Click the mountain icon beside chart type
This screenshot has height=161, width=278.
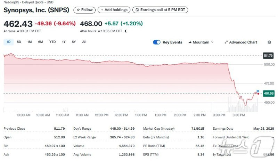click(190, 42)
